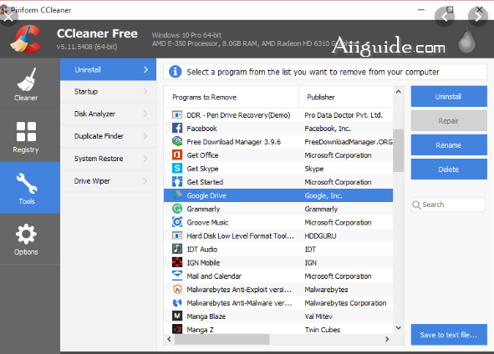Click the Repair button
The width and height of the screenshot is (494, 354).
(449, 120)
